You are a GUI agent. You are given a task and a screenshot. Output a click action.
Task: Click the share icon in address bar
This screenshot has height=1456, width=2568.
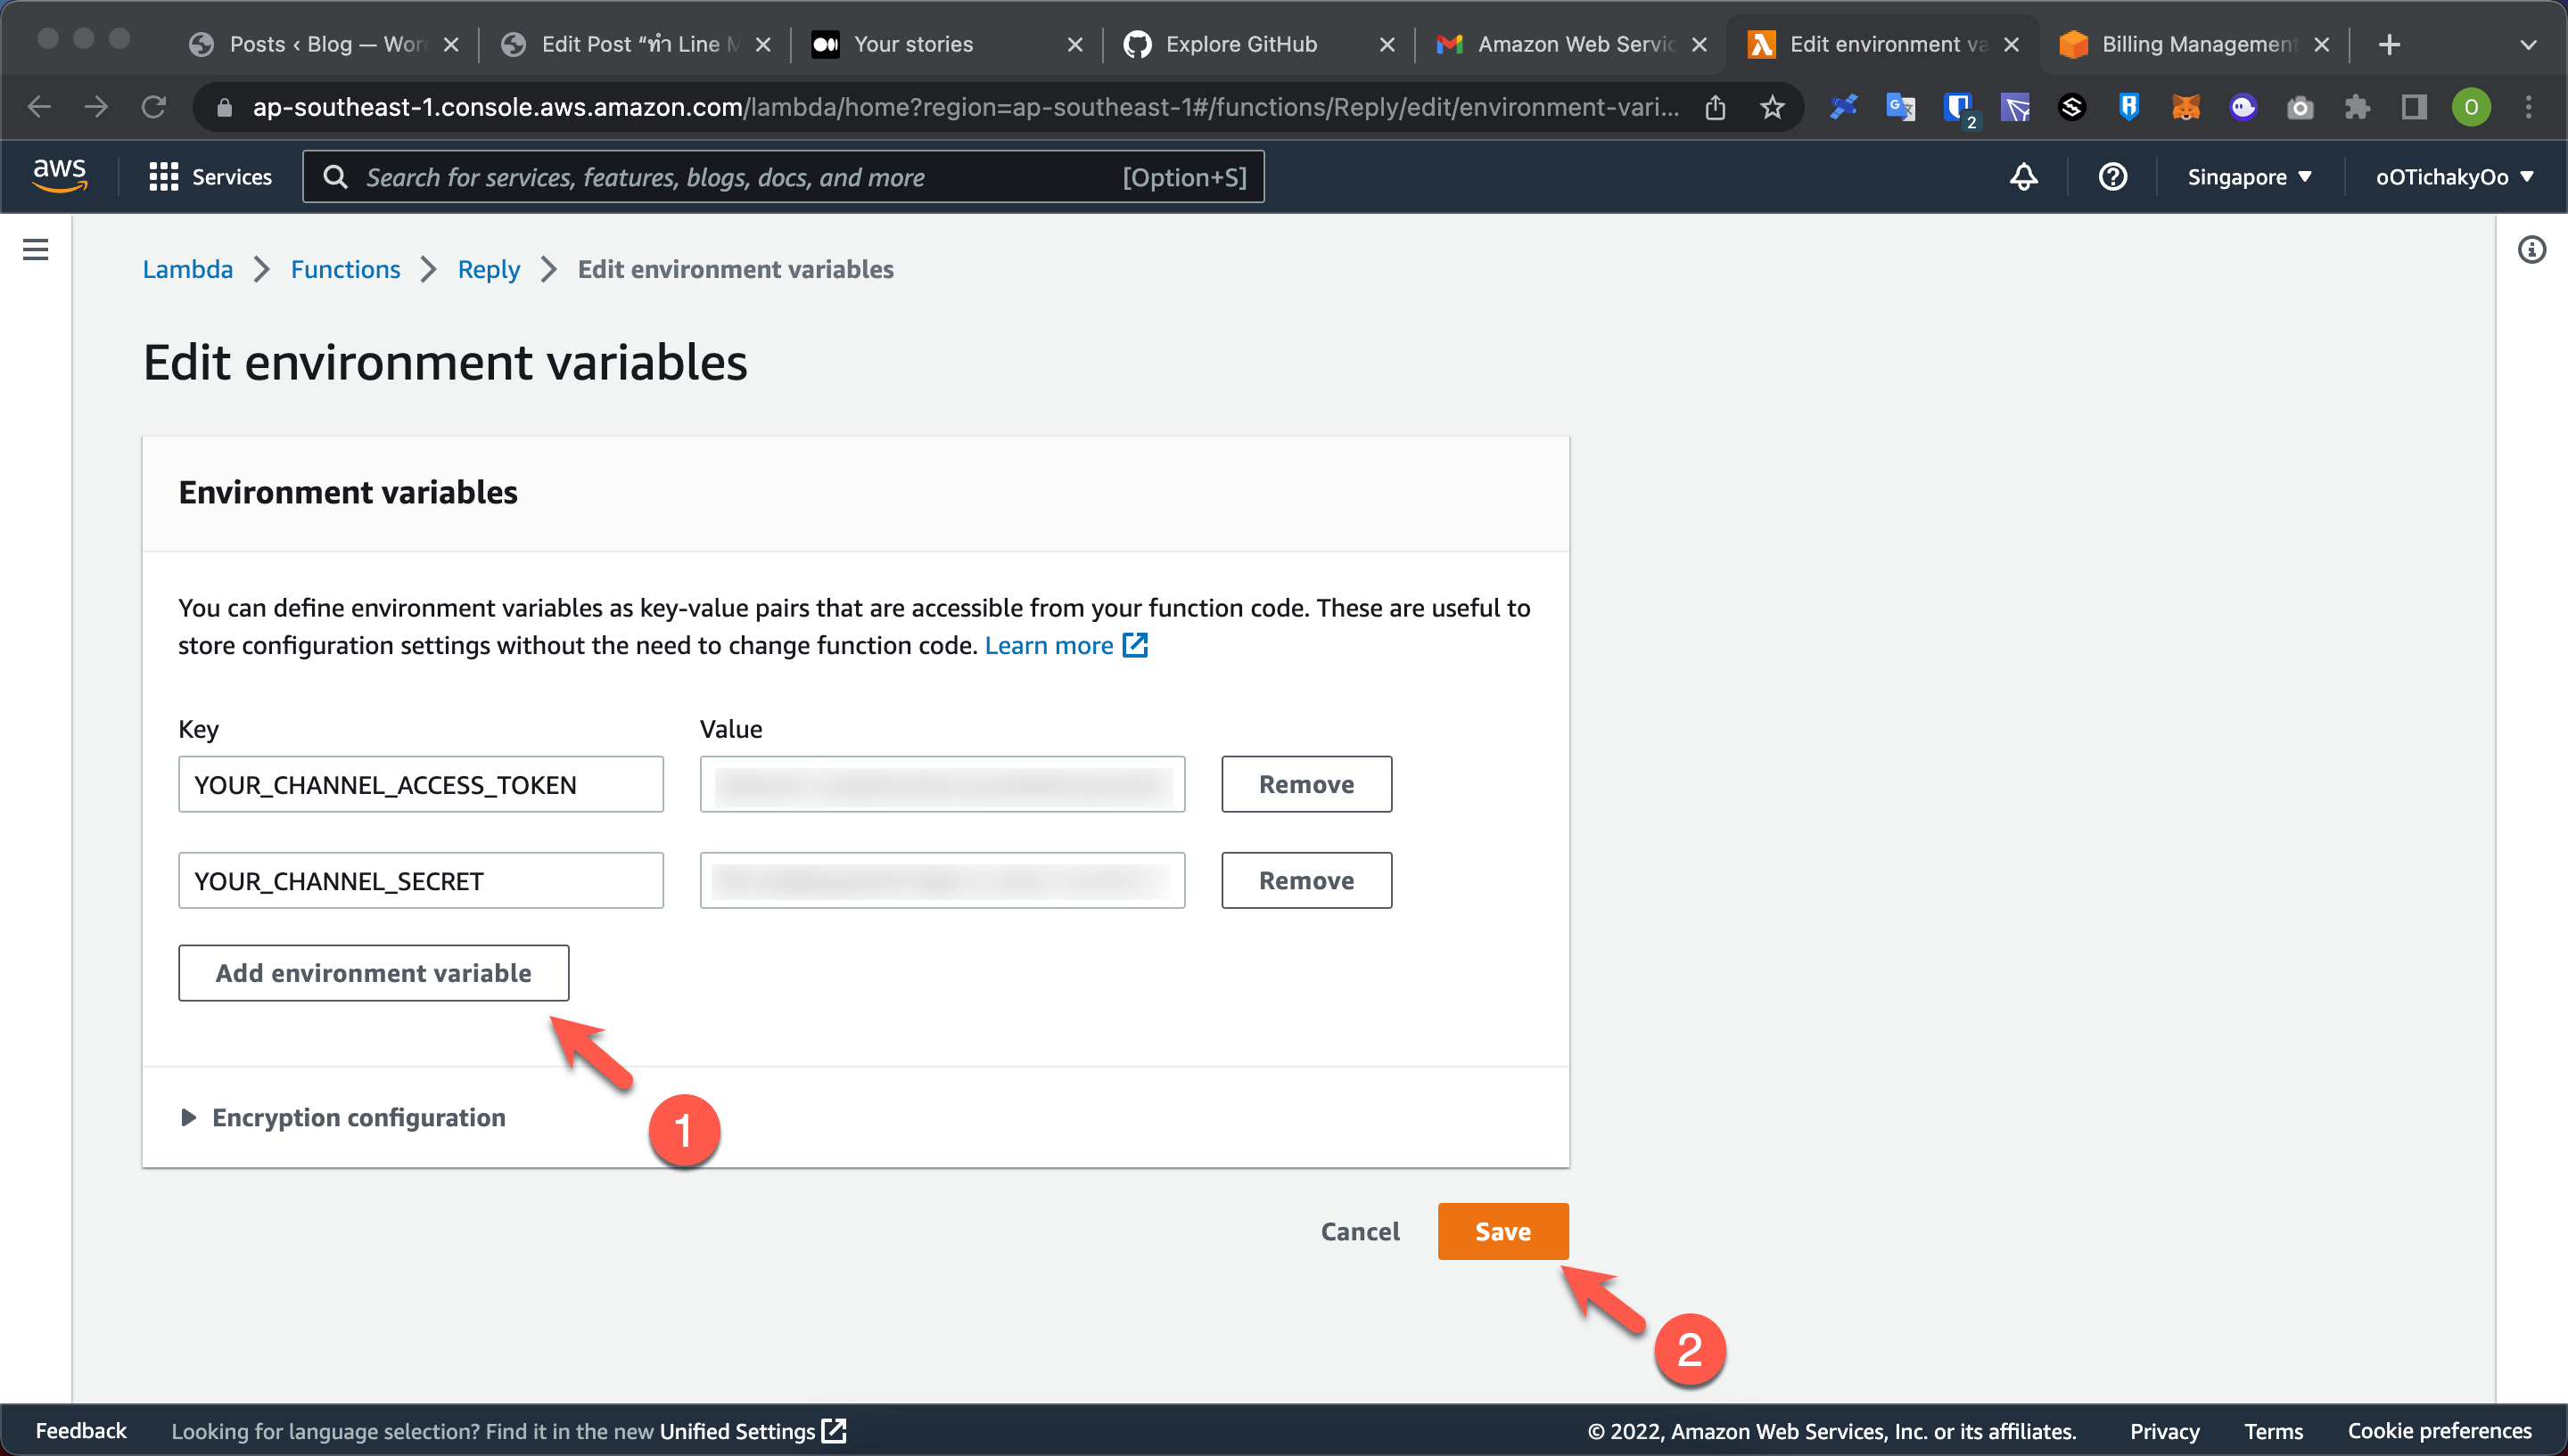pyautogui.click(x=1716, y=107)
